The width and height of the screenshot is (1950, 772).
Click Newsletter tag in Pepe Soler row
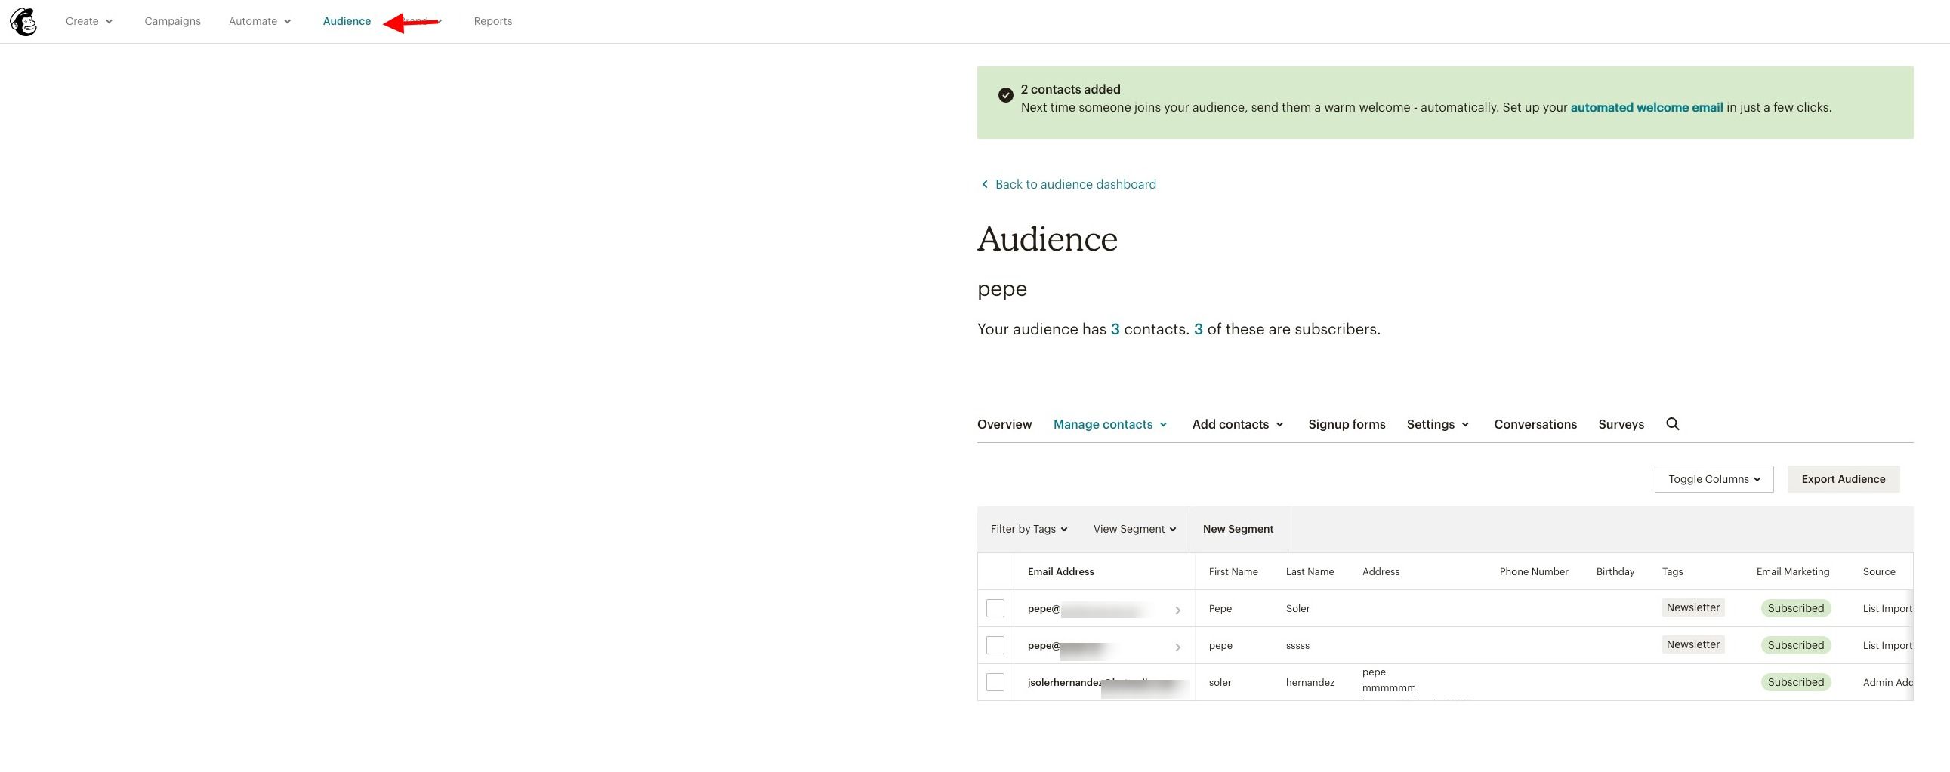(1692, 608)
